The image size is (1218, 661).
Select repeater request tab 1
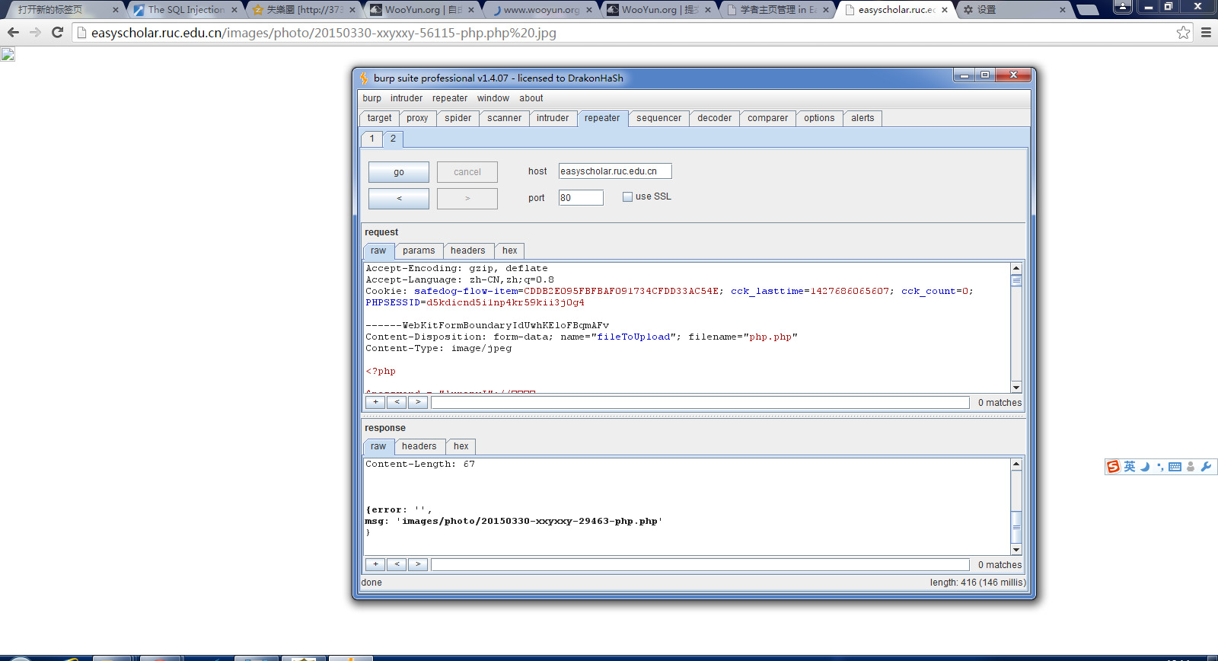point(371,139)
